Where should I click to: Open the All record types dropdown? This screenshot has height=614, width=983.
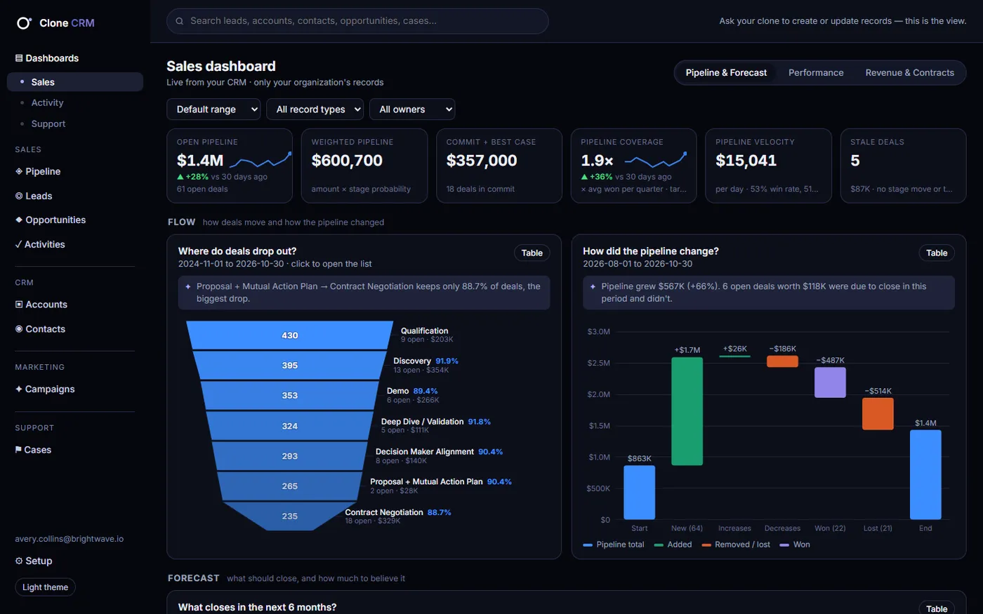tap(315, 109)
